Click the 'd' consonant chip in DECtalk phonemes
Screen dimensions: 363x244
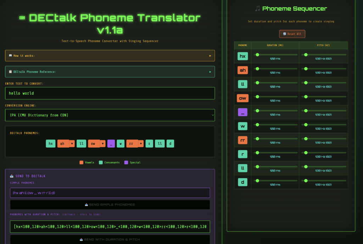(x=170, y=143)
